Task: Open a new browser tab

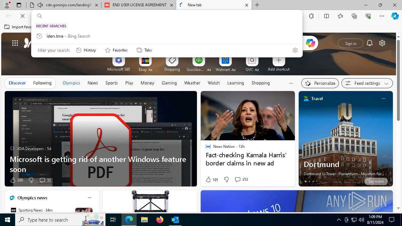Action: point(257,5)
